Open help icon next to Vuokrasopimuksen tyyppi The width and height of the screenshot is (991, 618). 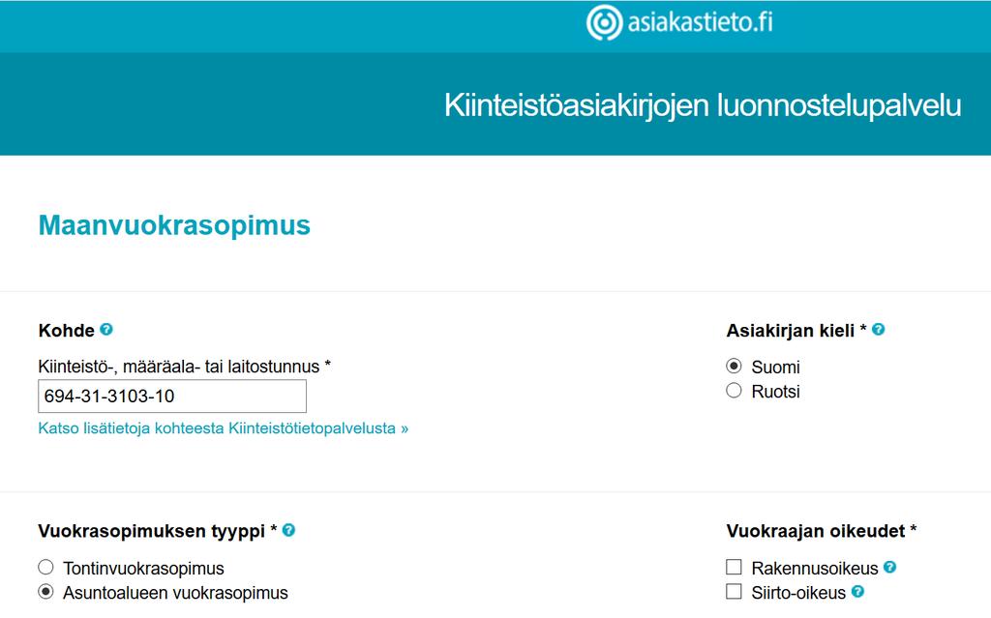click(288, 530)
